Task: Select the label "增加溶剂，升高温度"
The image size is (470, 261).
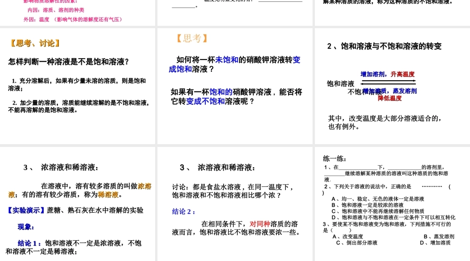Action: click(x=387, y=74)
